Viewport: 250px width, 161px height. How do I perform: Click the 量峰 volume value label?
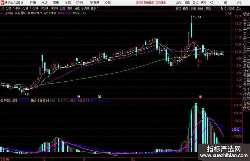(40, 101)
